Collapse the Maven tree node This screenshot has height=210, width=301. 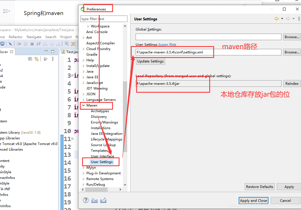83,105
